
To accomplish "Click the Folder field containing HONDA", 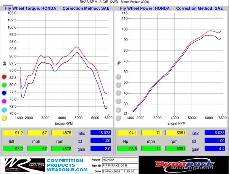I will [x=120, y=159].
